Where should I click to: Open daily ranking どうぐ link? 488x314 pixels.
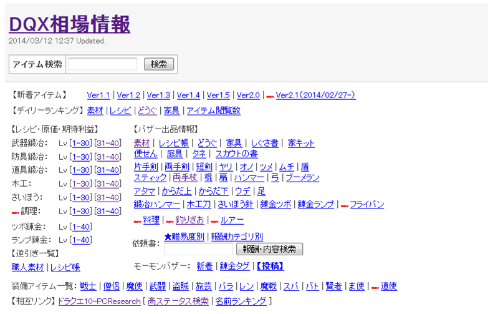click(147, 110)
